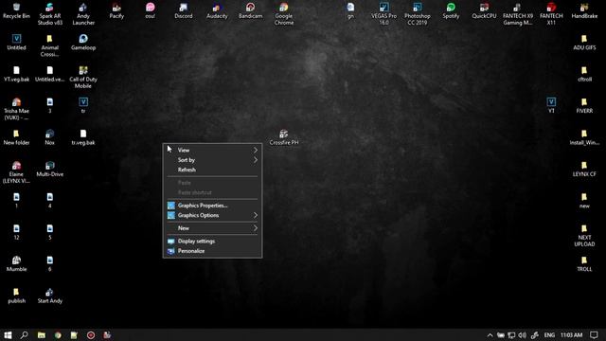This screenshot has width=606, height=341.
Task: Expand the Graphics Options submenu
Action: pos(212,215)
